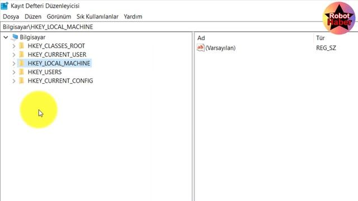Click the HKEY_CURRENT_USER folder icon

point(21,55)
